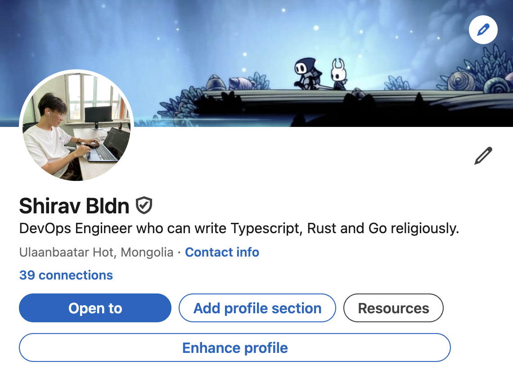Click the pink shell on the banner ledge
The height and width of the screenshot is (379, 513).
pyautogui.click(x=241, y=83)
